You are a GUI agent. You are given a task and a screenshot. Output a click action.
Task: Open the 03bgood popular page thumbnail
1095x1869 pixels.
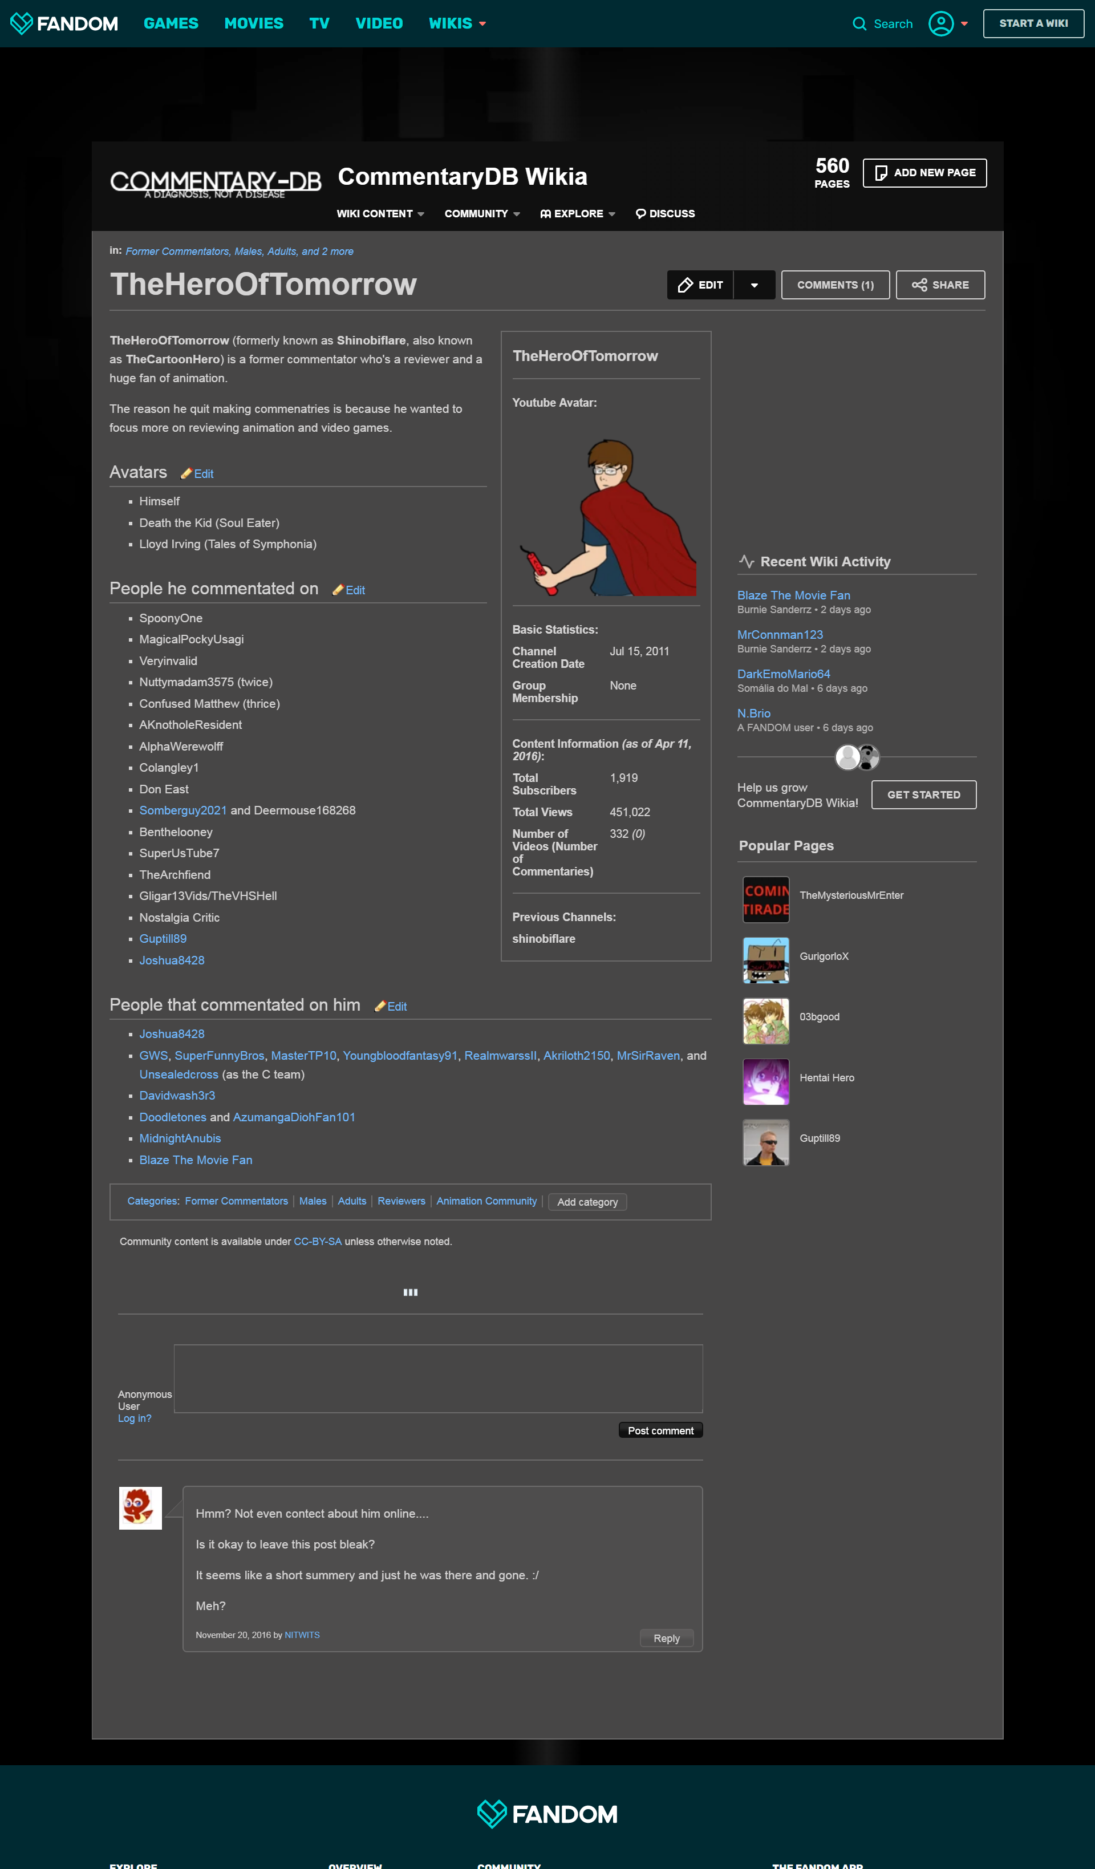(765, 1021)
